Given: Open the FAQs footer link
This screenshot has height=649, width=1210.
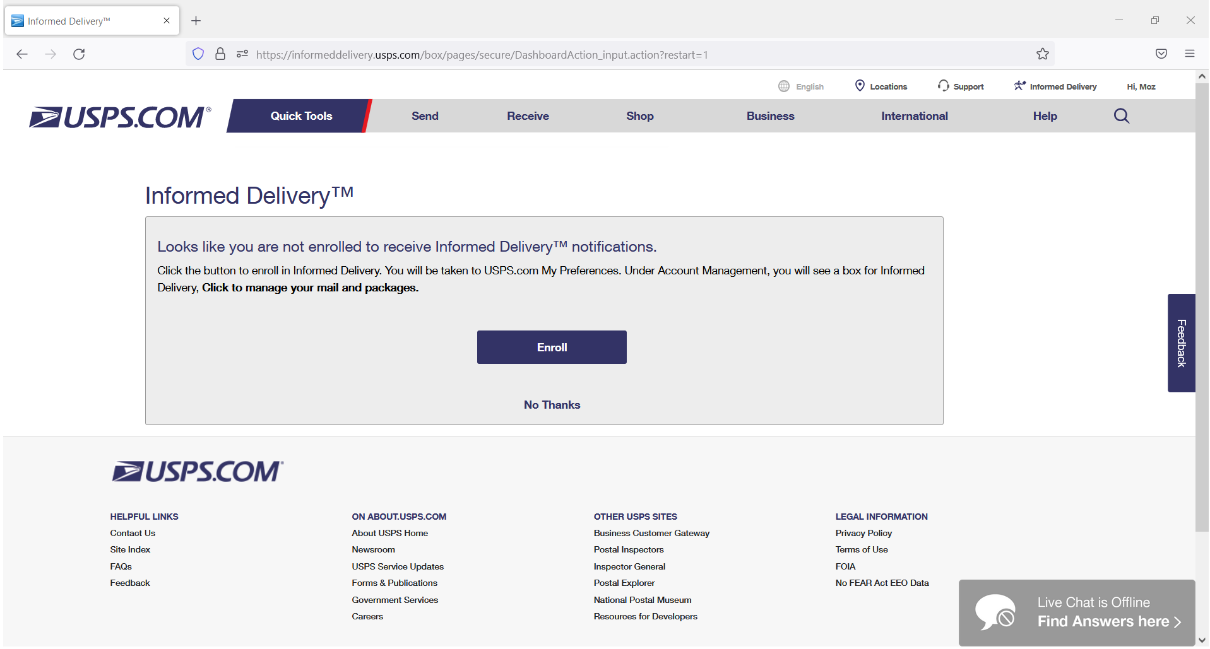Looking at the screenshot, I should pyautogui.click(x=121, y=567).
